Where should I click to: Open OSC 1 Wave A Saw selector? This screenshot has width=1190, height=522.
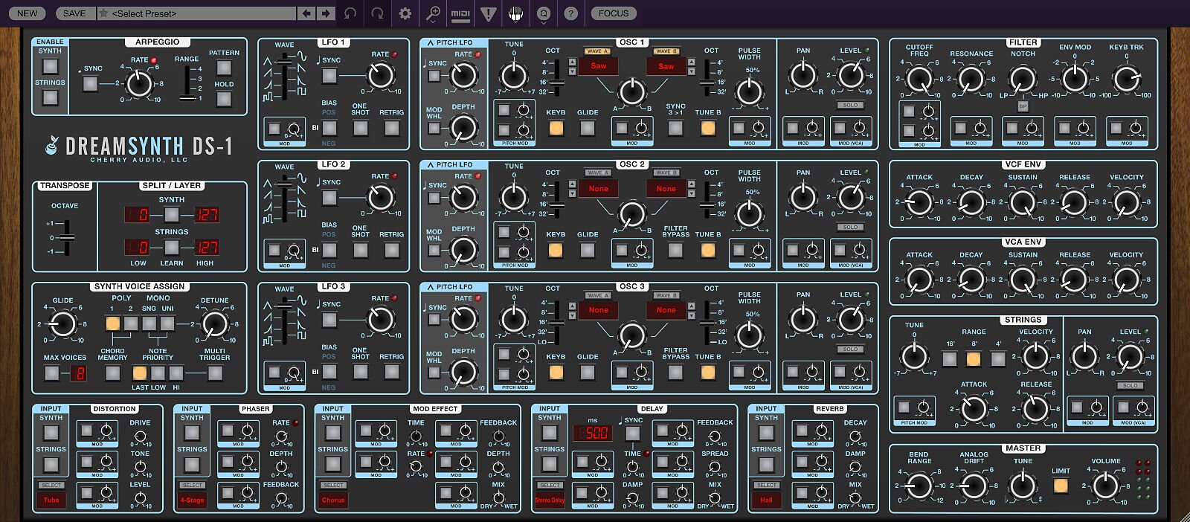598,66
